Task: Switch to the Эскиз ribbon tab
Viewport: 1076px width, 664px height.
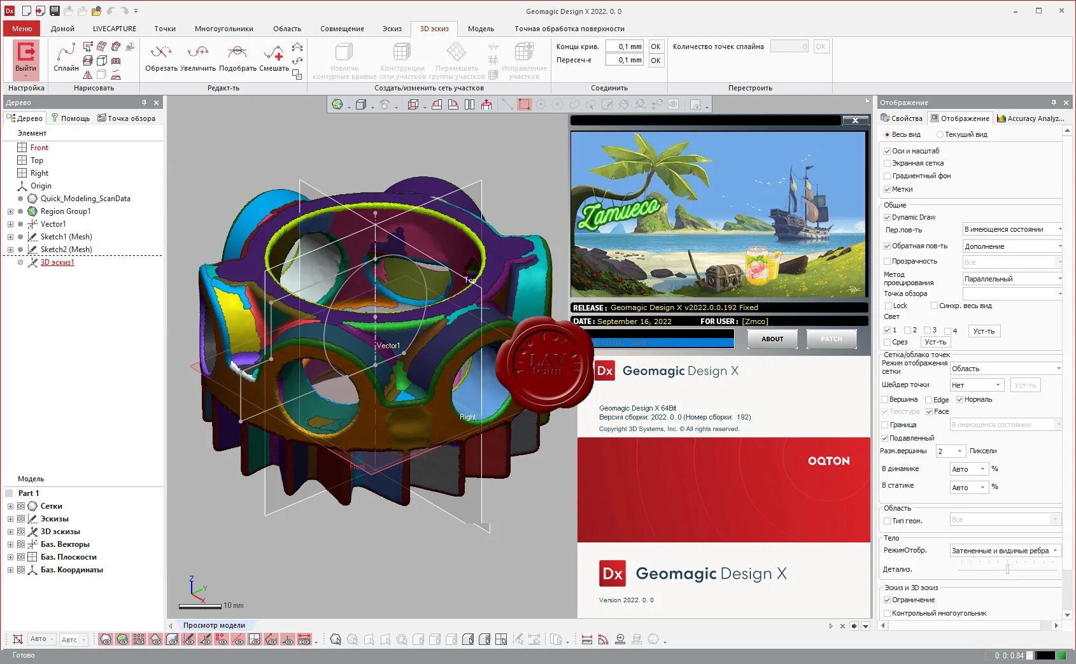Action: click(x=392, y=29)
